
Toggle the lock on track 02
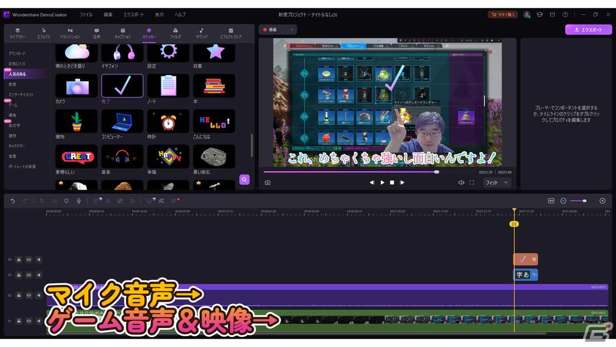point(18,295)
